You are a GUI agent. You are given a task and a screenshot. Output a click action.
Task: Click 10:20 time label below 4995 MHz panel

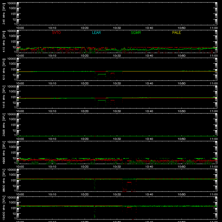click(85, 167)
